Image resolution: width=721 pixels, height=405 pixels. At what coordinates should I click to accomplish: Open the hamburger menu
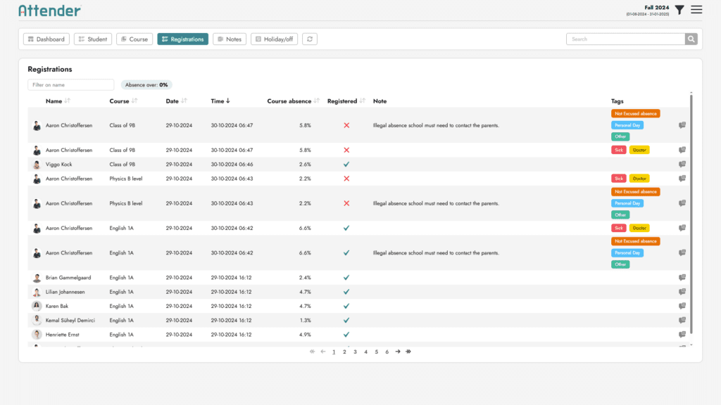point(696,10)
